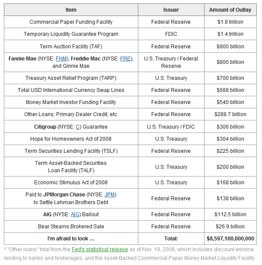The image size is (262, 265).
Task: Click the AIG ticker link
Action: tap(75, 215)
